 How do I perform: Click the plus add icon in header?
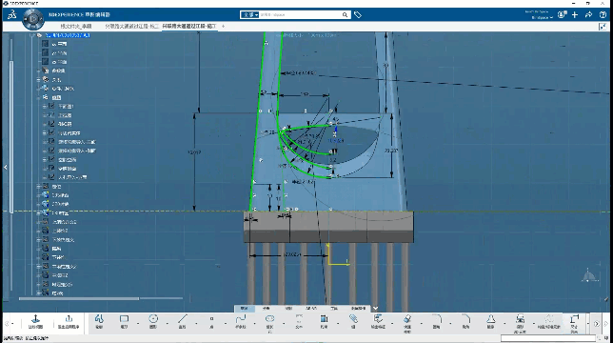click(575, 15)
